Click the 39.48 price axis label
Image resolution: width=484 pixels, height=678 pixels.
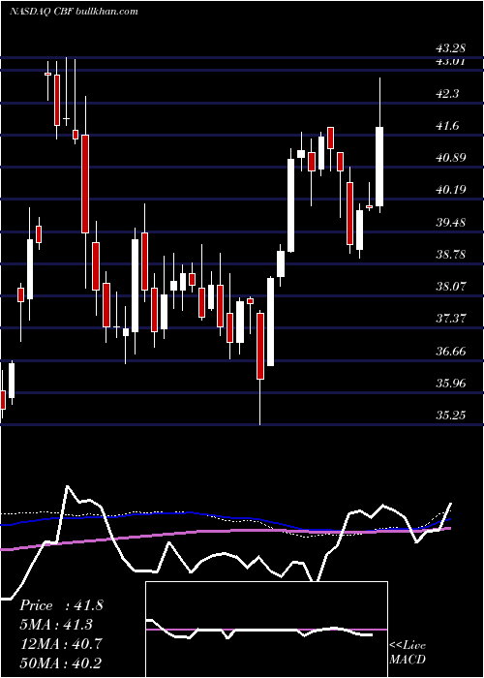pos(451,222)
